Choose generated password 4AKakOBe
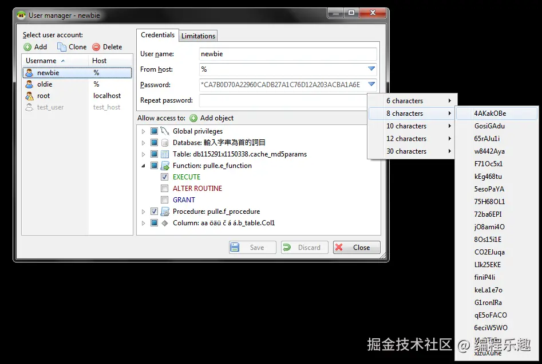 click(497, 113)
